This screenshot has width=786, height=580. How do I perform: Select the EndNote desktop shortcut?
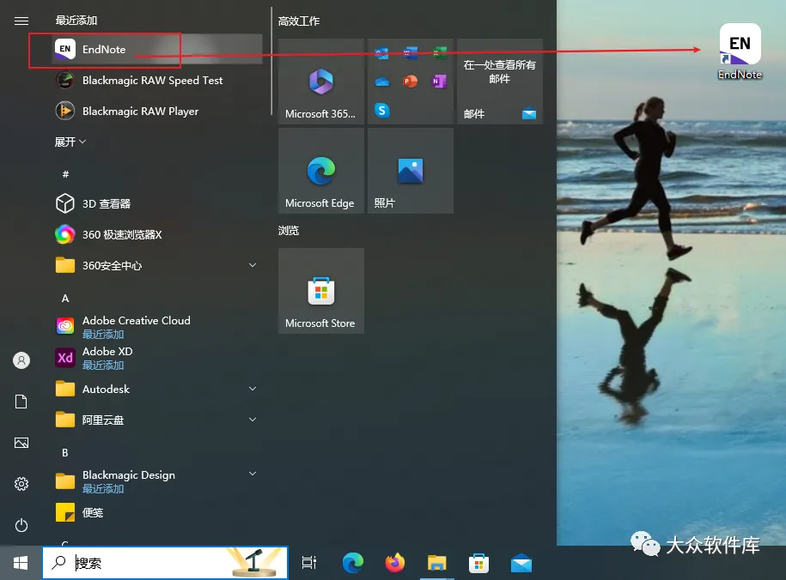740,52
